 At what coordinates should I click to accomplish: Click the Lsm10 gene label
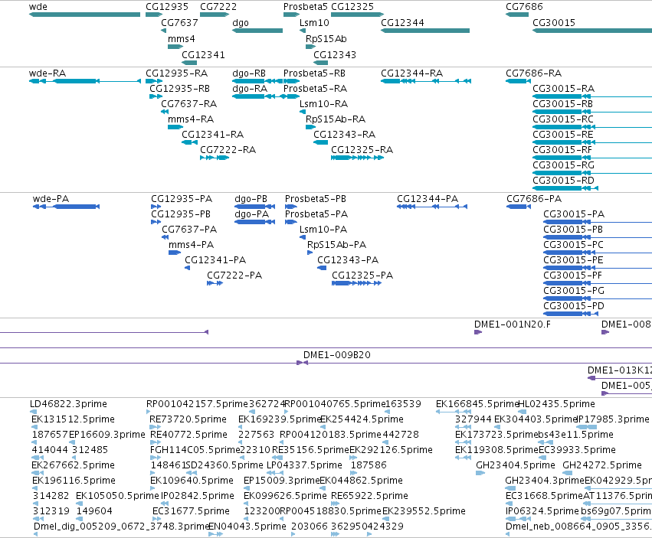pyautogui.click(x=314, y=23)
